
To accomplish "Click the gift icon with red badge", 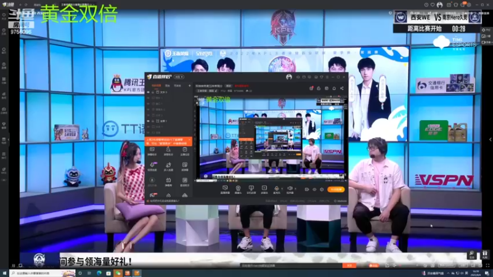I will coord(311,88).
